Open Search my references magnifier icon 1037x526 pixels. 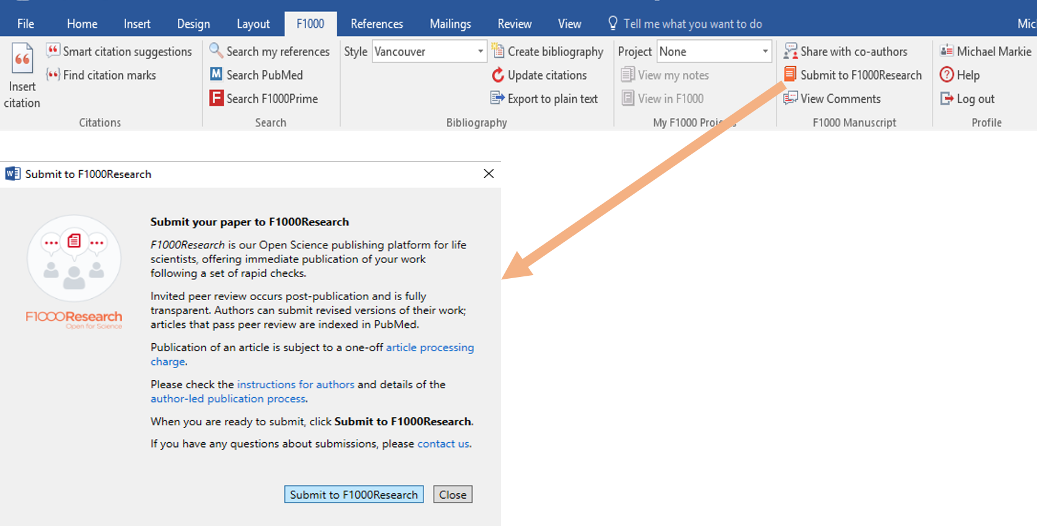click(216, 50)
